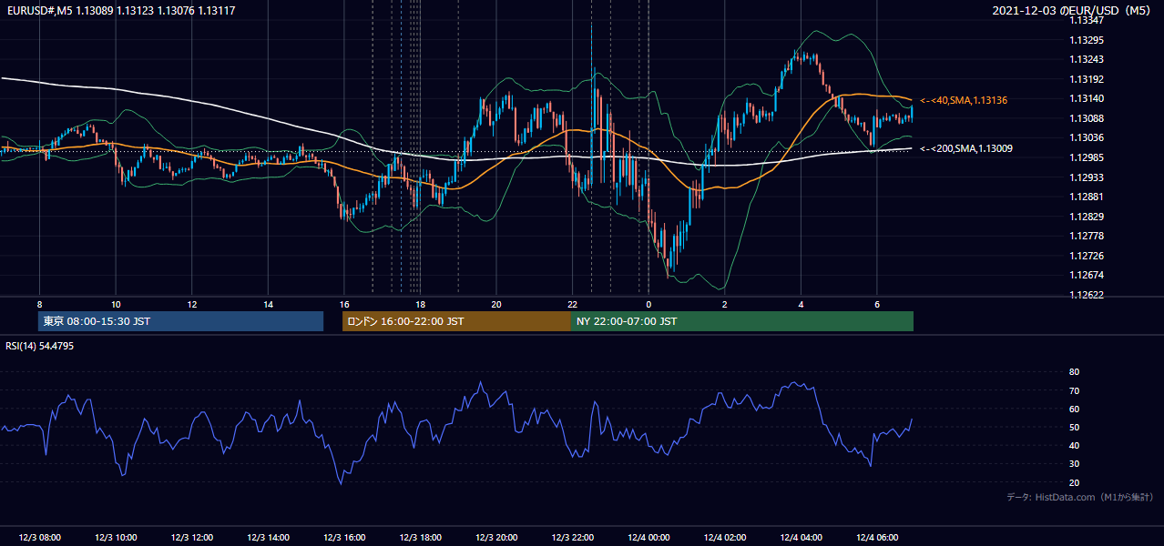Click price axis value 1.13347
The width and height of the screenshot is (1164, 546).
1087,20
